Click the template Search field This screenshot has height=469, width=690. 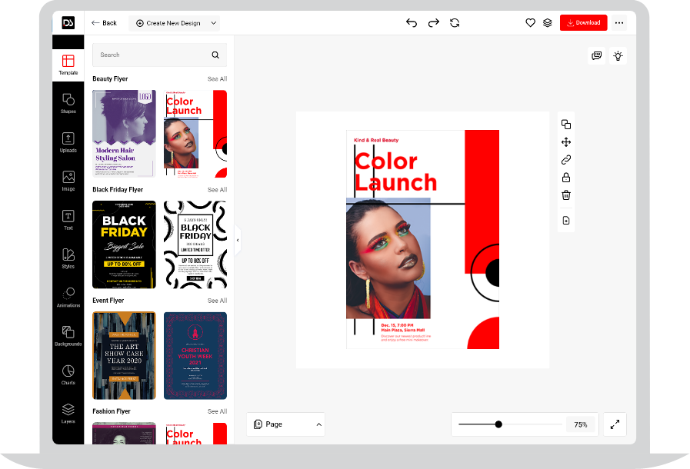[x=159, y=55]
